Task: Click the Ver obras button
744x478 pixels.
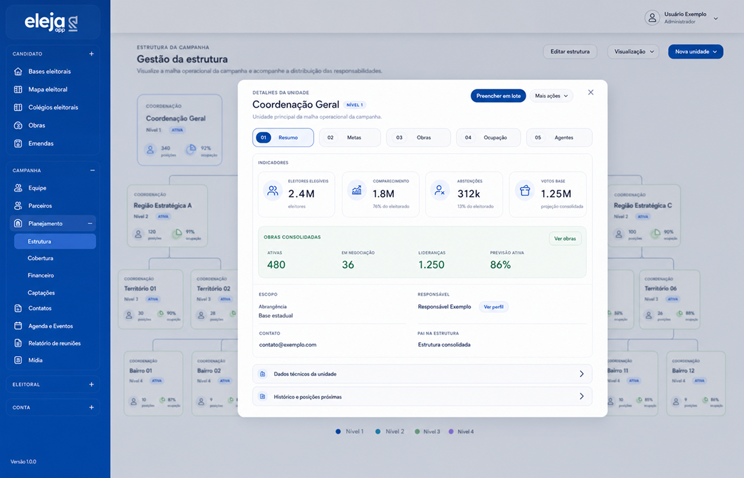Action: click(x=565, y=239)
